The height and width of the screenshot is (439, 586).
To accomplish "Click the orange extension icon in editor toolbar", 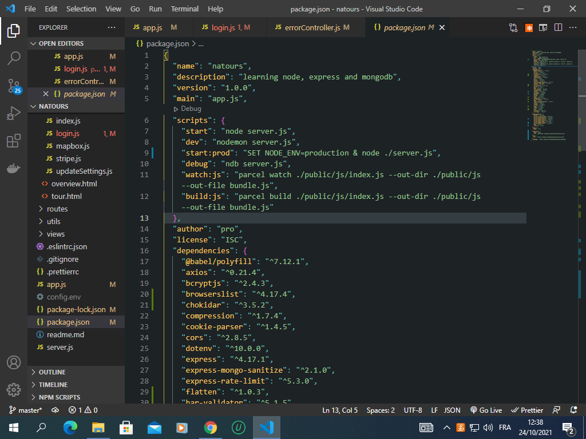I will (529, 27).
